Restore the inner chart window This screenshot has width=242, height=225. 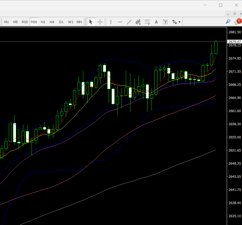pyautogui.click(x=235, y=14)
